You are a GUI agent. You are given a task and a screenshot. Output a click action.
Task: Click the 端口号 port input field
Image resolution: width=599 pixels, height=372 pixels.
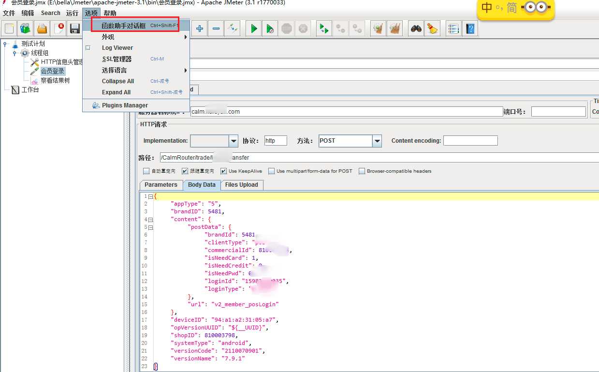pos(558,112)
